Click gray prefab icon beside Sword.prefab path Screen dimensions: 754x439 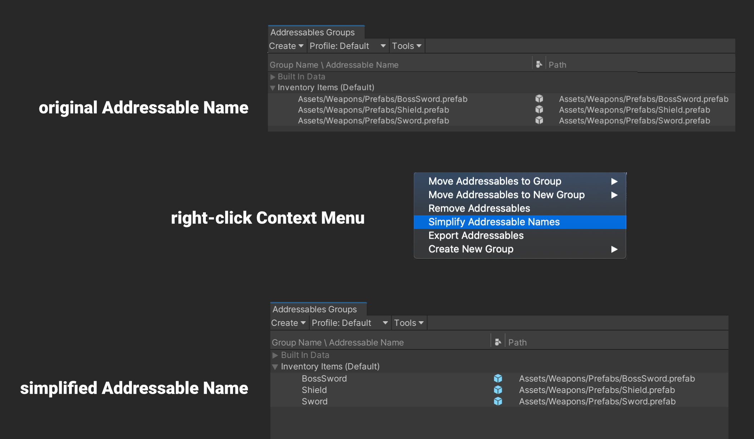[x=539, y=121]
